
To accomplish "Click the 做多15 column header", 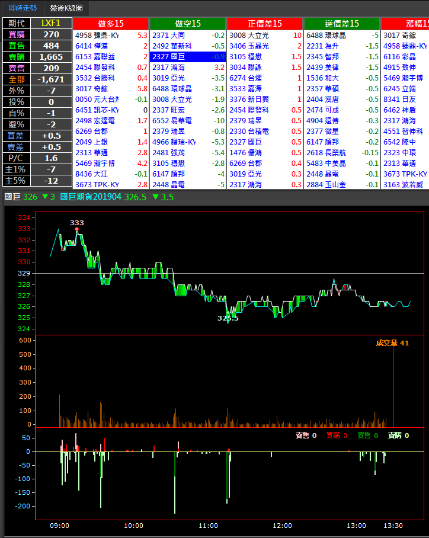I will point(111,24).
